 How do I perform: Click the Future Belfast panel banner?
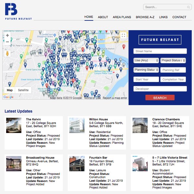click(x=160, y=40)
